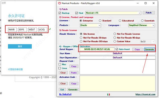The width and height of the screenshot is (159, 98).
Task: Click the 3GYS license key field
Action: point(23,30)
